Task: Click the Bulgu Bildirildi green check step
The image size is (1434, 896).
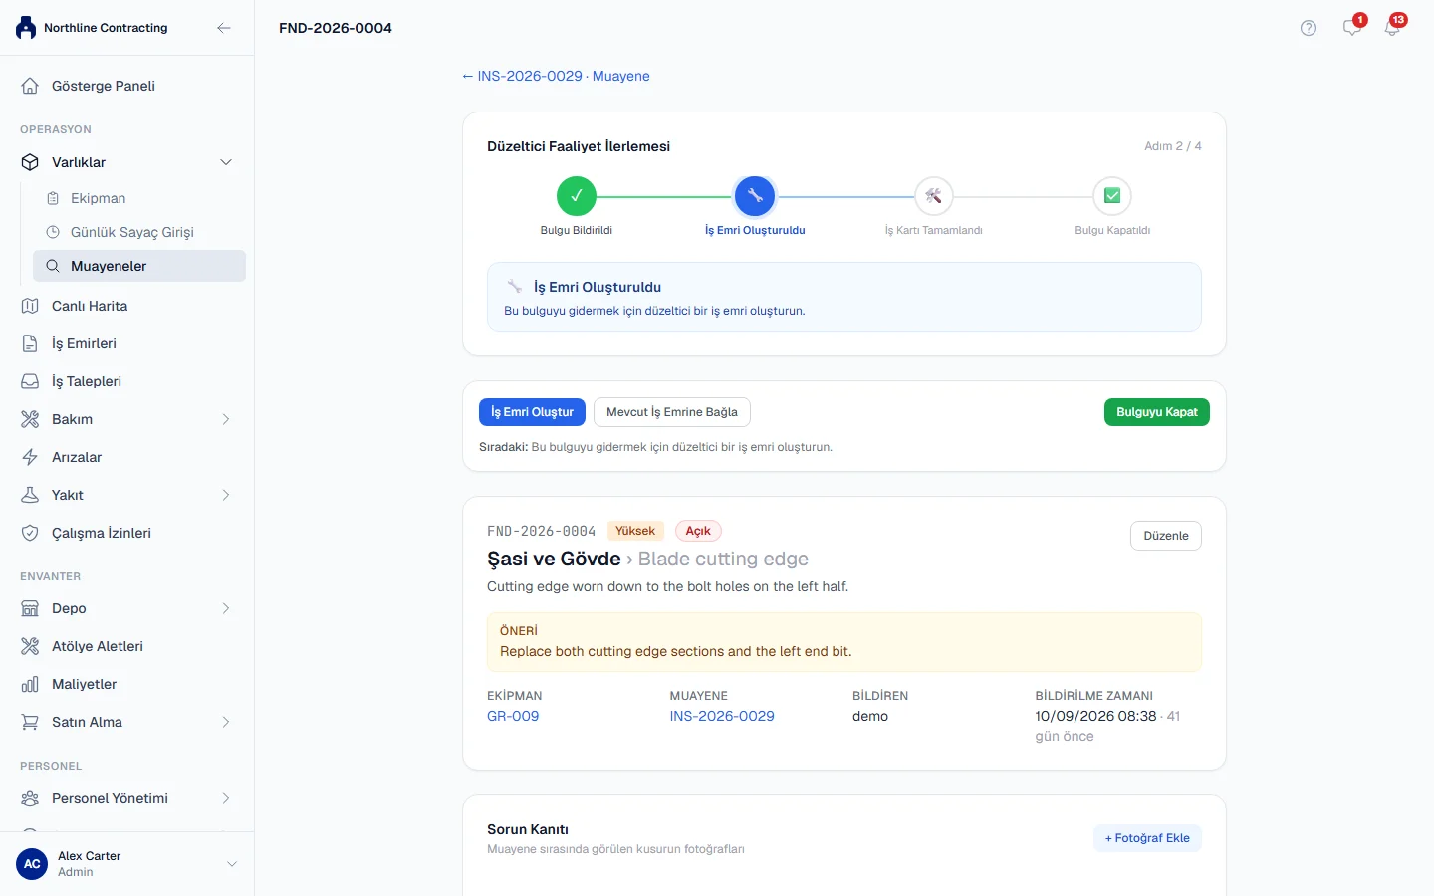Action: 576,196
